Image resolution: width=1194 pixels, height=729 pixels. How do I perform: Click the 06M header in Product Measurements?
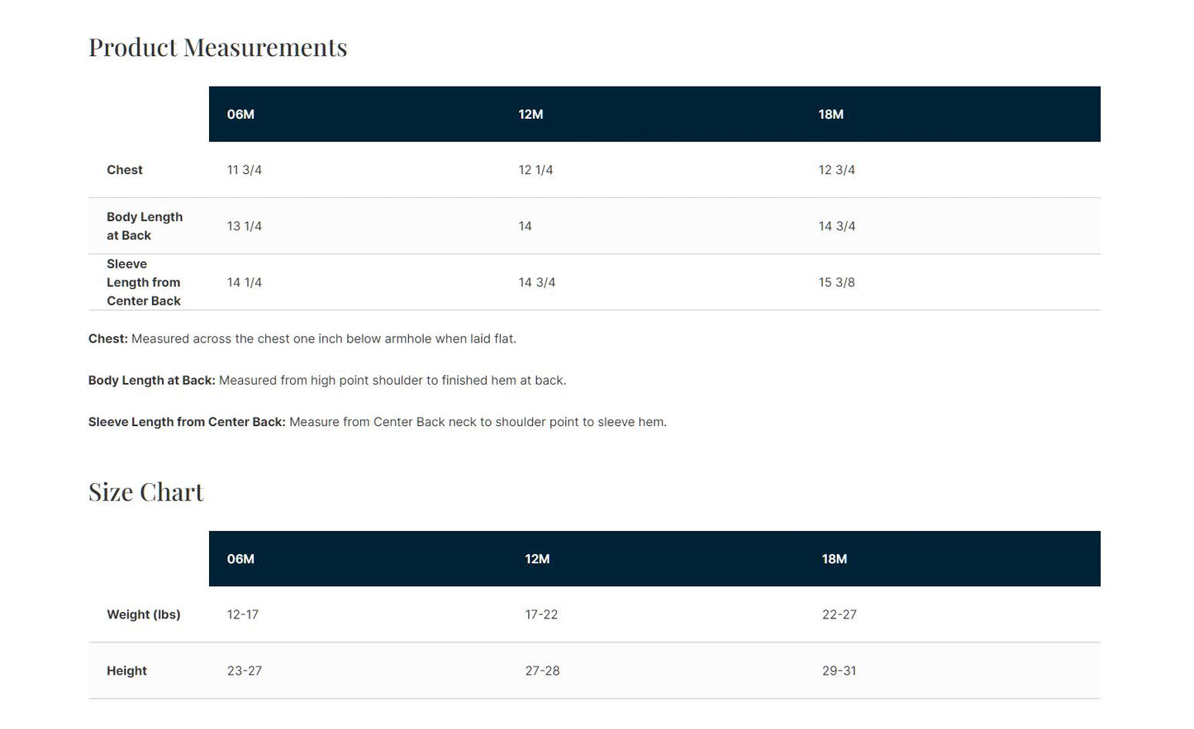(x=240, y=114)
